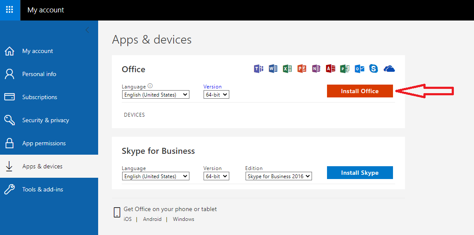
Task: Click the credit card Subscriptions icon
Action: 10,97
